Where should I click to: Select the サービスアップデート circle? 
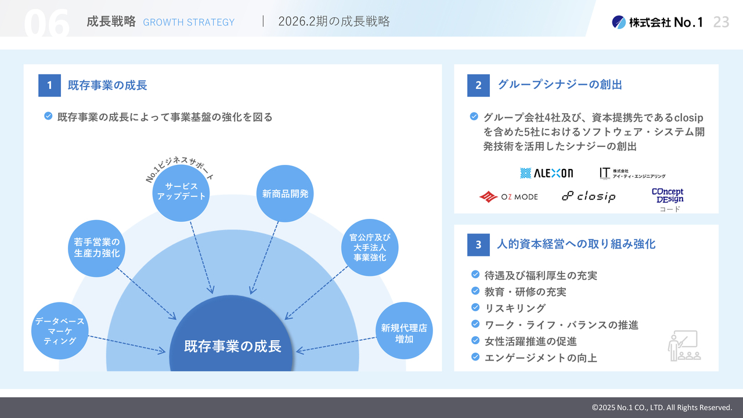click(x=182, y=193)
